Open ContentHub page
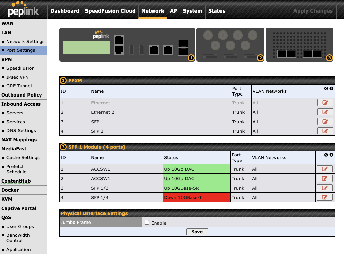 click(23, 181)
